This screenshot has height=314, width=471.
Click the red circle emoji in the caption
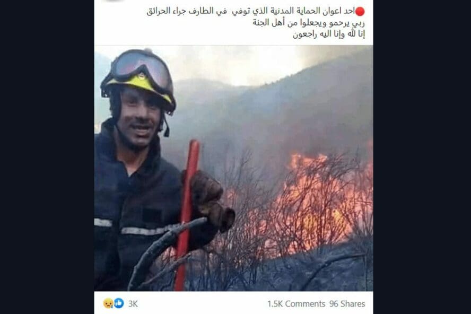[360, 12]
